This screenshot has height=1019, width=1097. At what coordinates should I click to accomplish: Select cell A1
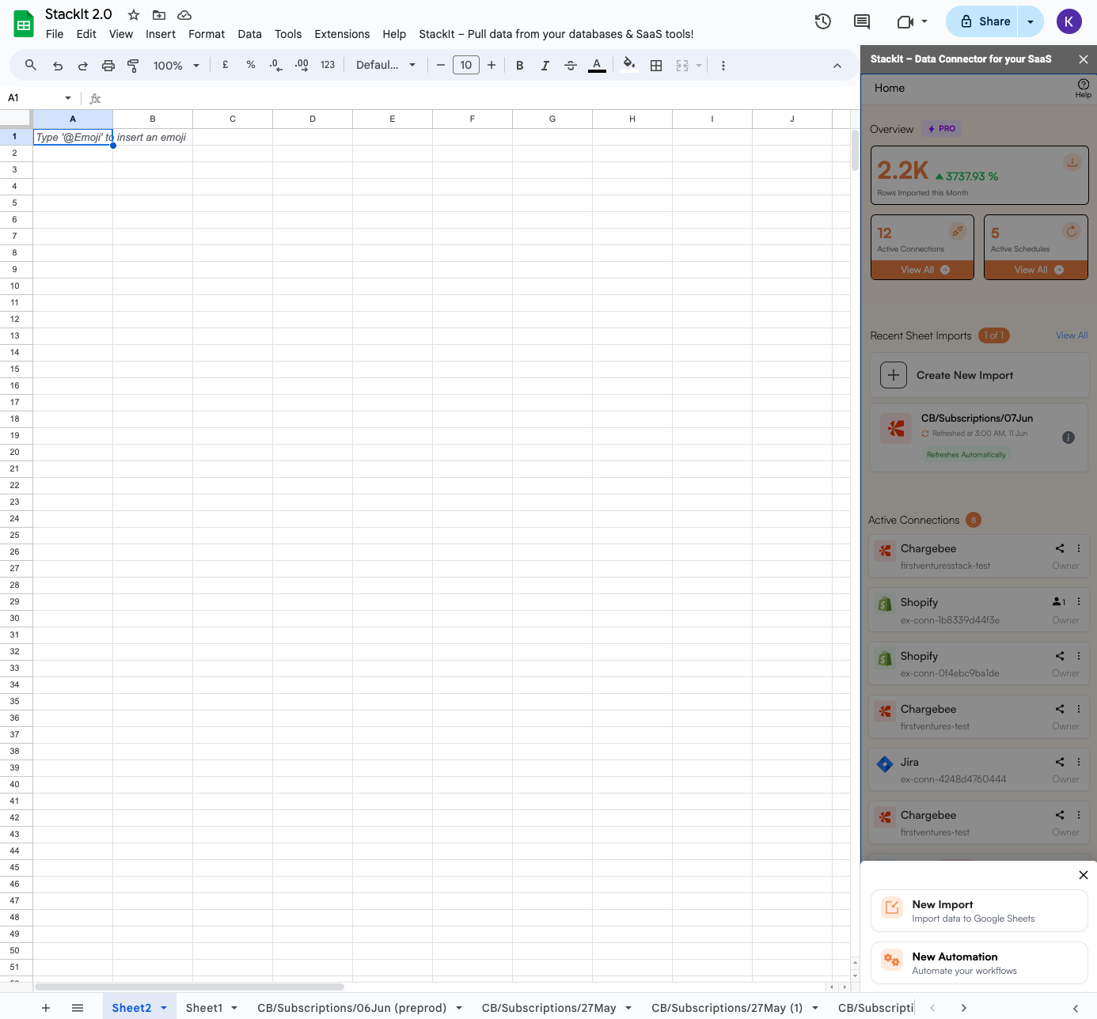tap(73, 137)
